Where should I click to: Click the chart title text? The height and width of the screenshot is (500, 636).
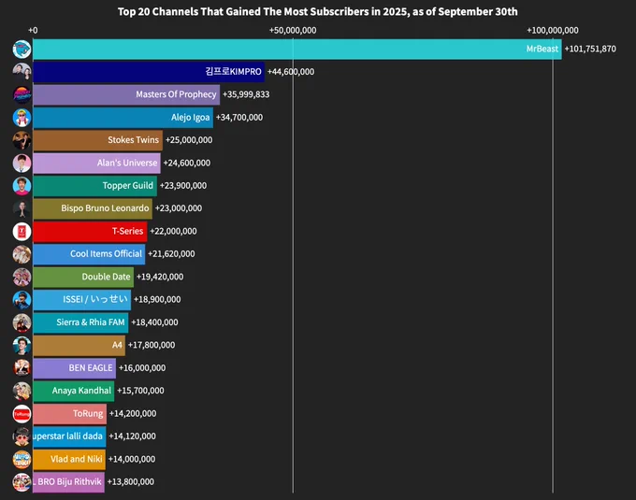pyautogui.click(x=318, y=11)
